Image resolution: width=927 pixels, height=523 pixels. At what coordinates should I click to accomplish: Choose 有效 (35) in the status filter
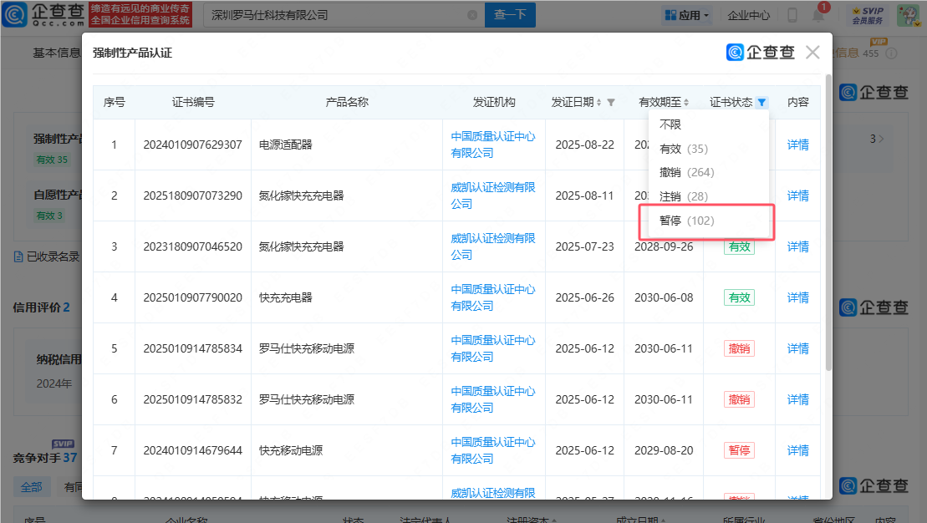pyautogui.click(x=683, y=149)
